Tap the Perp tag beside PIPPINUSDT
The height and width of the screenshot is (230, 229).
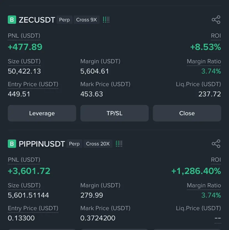pos(74,144)
